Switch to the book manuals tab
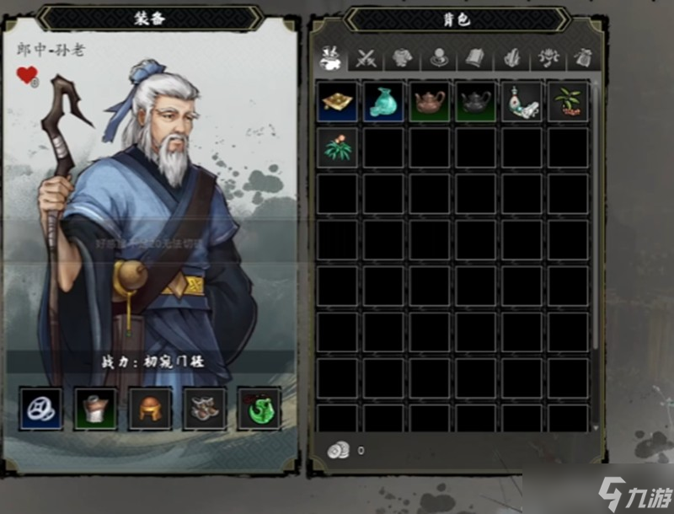Screen dimensions: 674x514 point(475,58)
